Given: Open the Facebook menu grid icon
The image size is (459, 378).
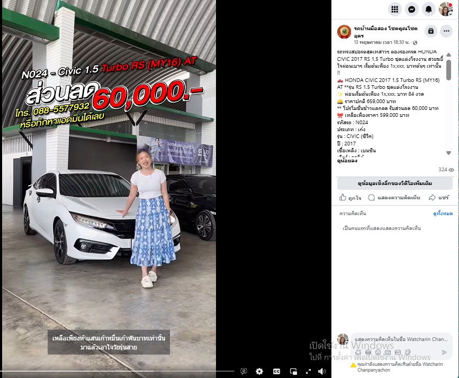Looking at the screenshot, I should point(394,10).
